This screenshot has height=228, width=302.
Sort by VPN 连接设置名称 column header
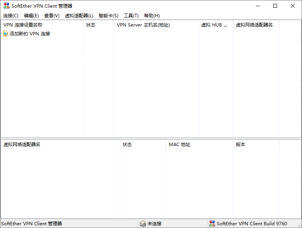pyautogui.click(x=42, y=25)
